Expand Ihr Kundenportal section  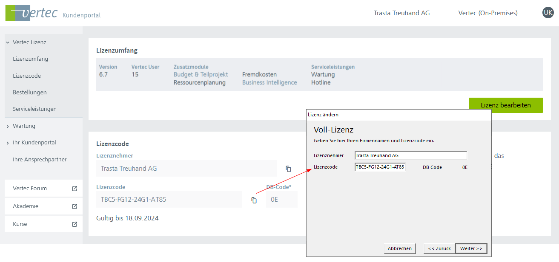click(8, 143)
